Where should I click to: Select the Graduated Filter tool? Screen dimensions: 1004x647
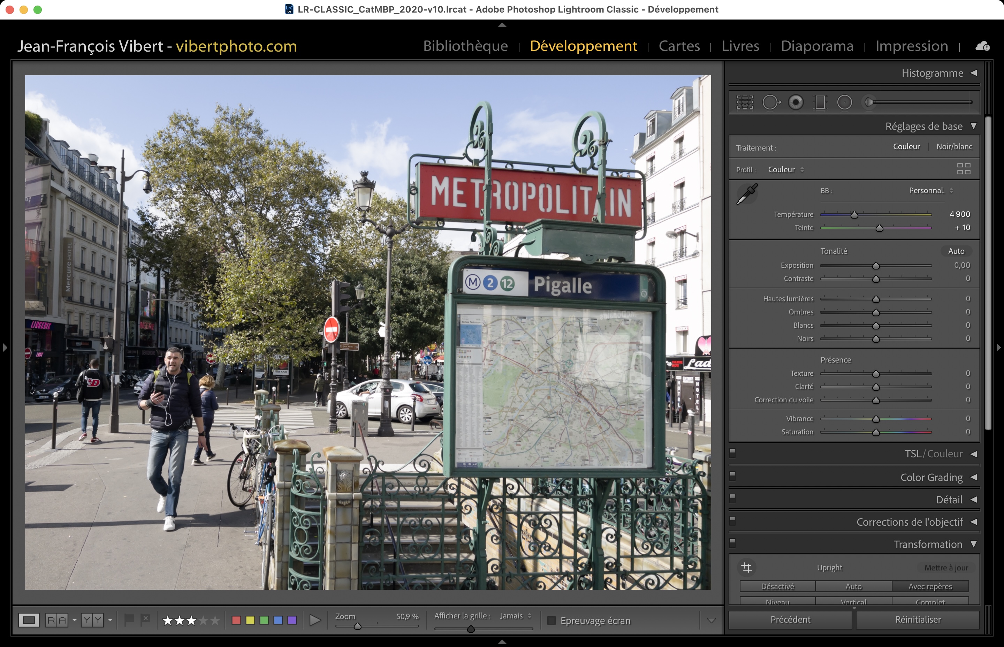[x=820, y=102]
